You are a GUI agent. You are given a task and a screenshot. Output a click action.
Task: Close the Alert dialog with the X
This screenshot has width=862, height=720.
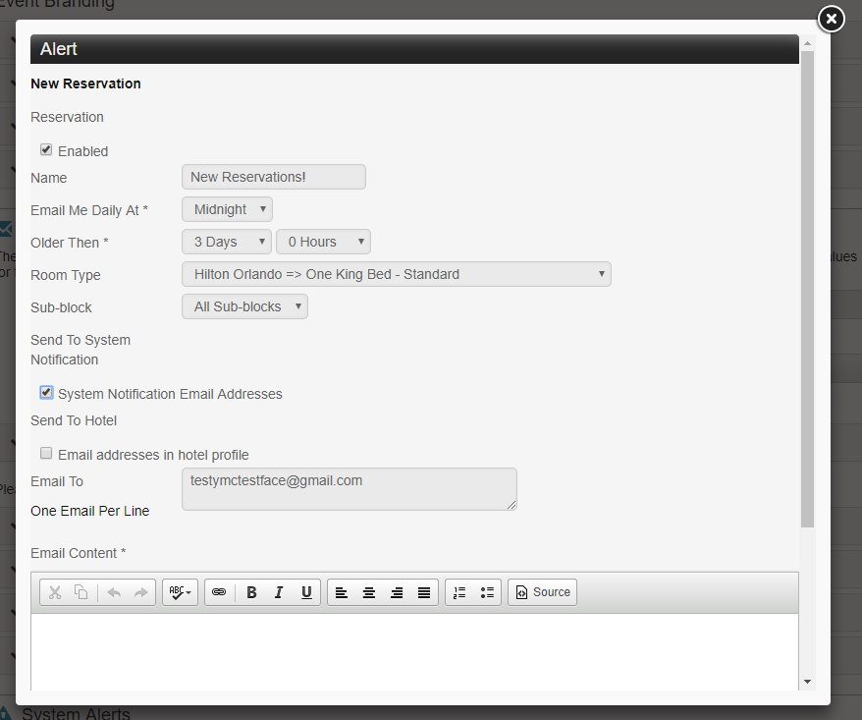click(832, 20)
